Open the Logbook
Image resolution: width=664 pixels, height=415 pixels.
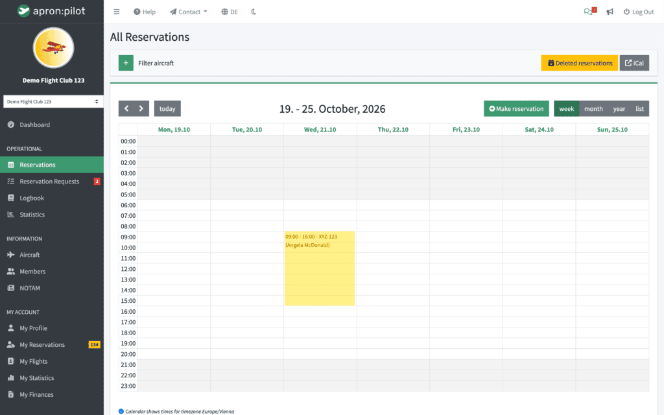(x=52, y=198)
